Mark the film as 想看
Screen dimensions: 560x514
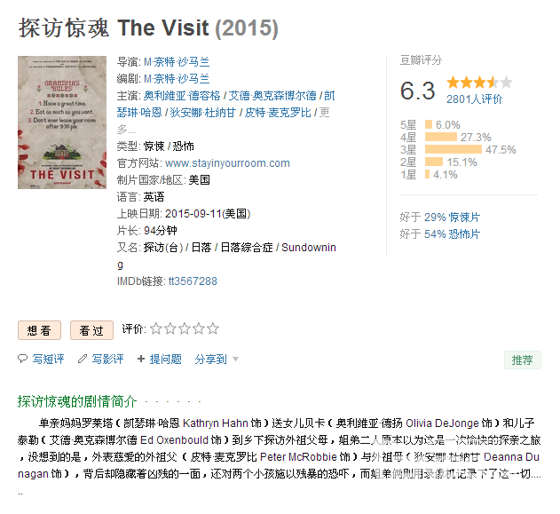(x=40, y=330)
